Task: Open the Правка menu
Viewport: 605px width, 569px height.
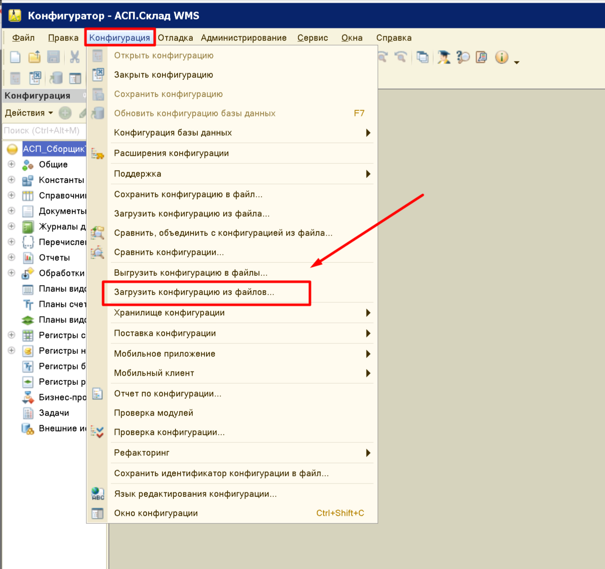Action: (x=63, y=38)
